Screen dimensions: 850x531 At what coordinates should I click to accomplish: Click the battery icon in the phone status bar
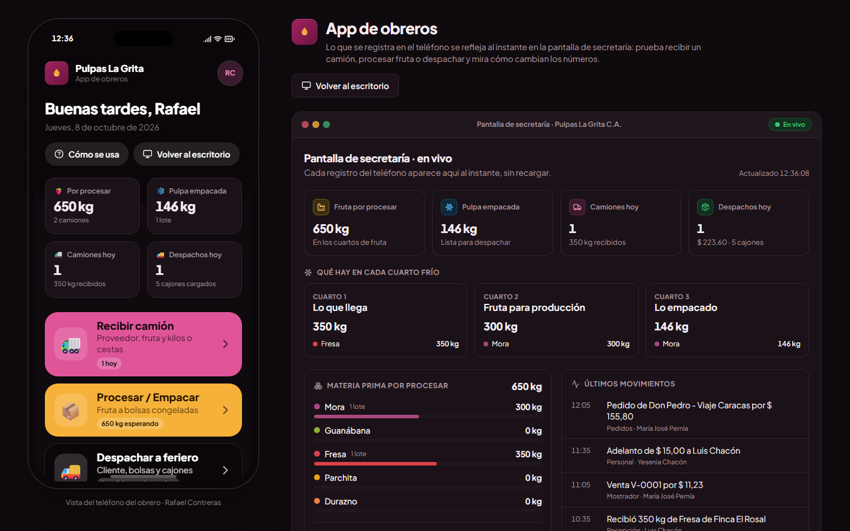pos(230,39)
